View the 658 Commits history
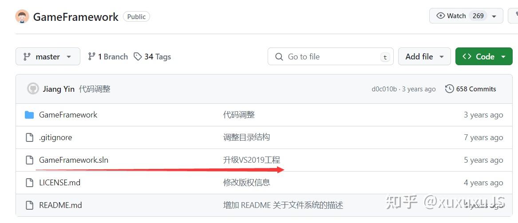This screenshot has width=518, height=223. (x=476, y=89)
